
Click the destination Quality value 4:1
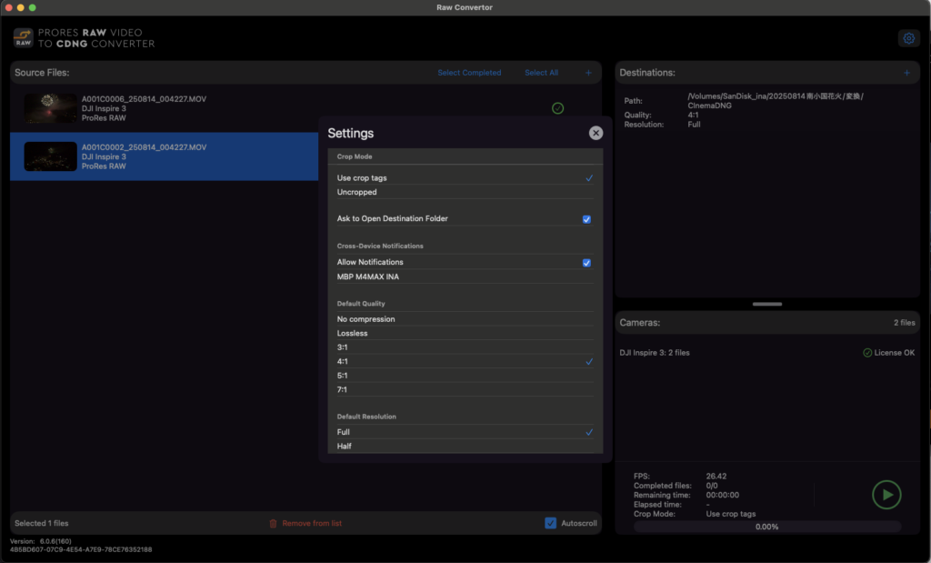tap(693, 116)
